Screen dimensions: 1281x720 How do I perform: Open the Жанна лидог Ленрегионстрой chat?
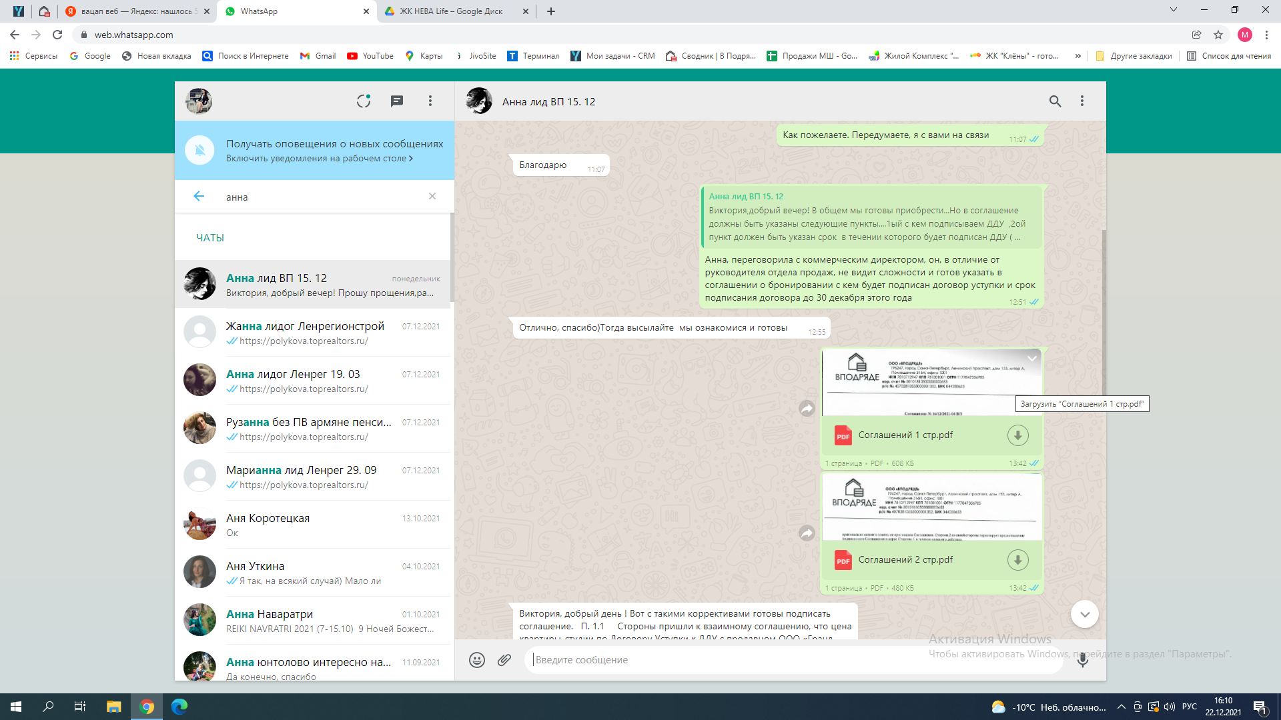[x=314, y=332]
